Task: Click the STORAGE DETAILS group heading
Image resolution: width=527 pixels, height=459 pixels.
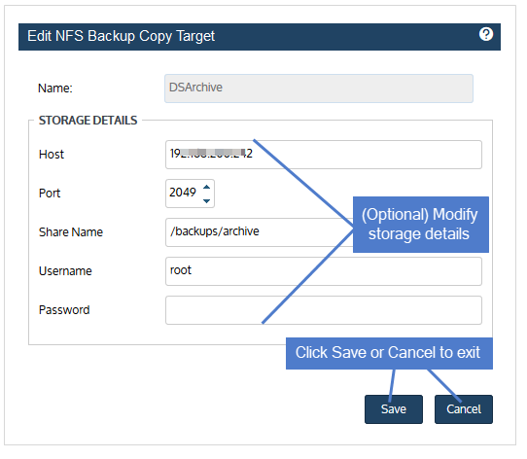Action: click(88, 121)
